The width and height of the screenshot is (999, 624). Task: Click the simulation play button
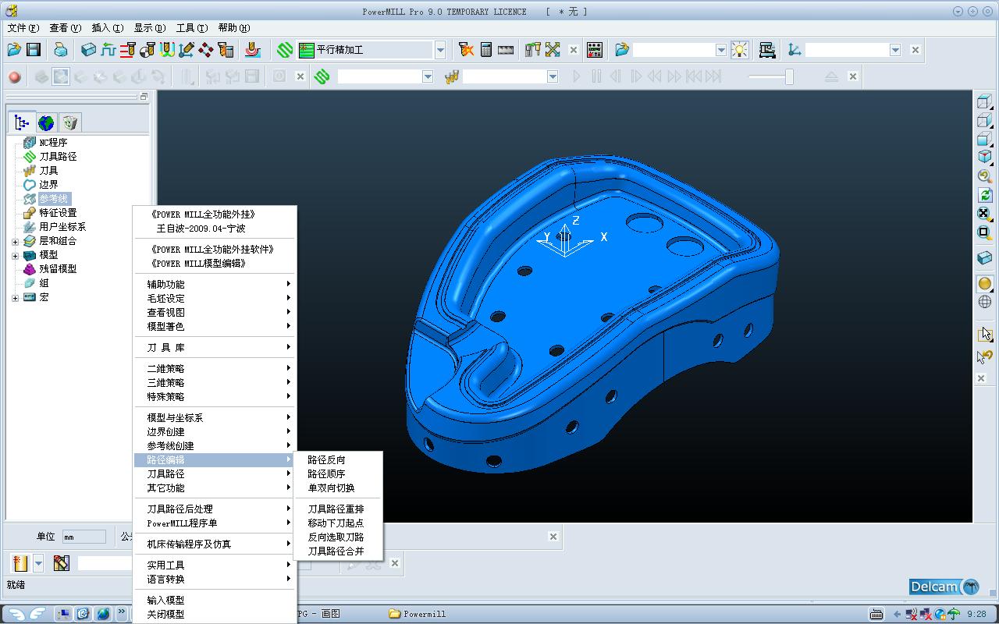pyautogui.click(x=577, y=76)
